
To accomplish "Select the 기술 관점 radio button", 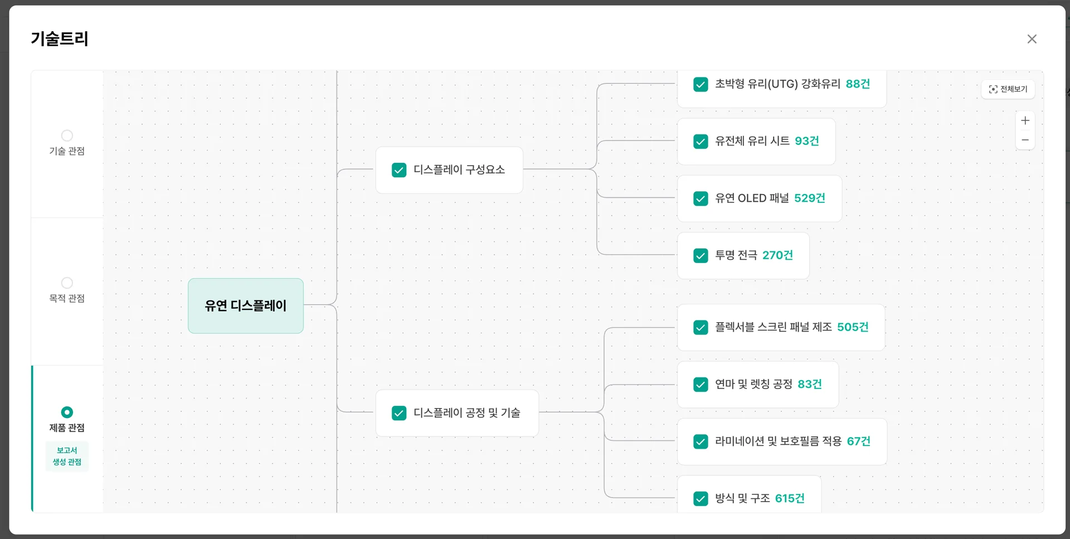I will (x=67, y=135).
